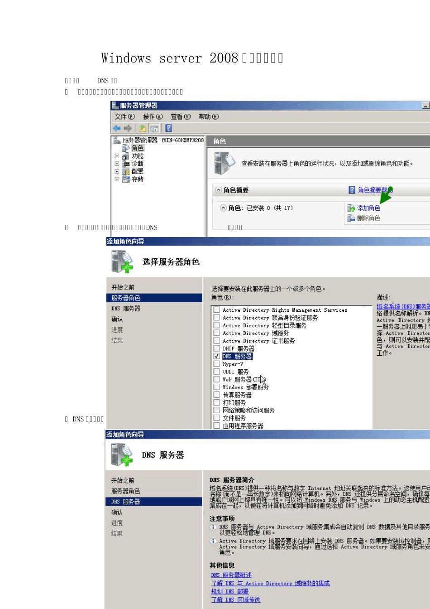This screenshot has width=430, height=609.
Task: Minimize the 服务器管理器 window
Action: coord(425,105)
